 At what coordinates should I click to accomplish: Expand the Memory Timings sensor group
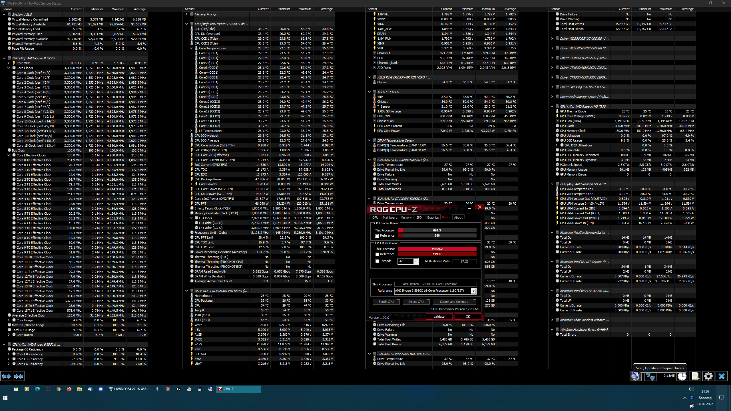(x=186, y=14)
